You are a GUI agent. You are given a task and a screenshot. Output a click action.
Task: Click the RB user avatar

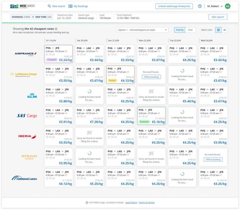[227, 6]
